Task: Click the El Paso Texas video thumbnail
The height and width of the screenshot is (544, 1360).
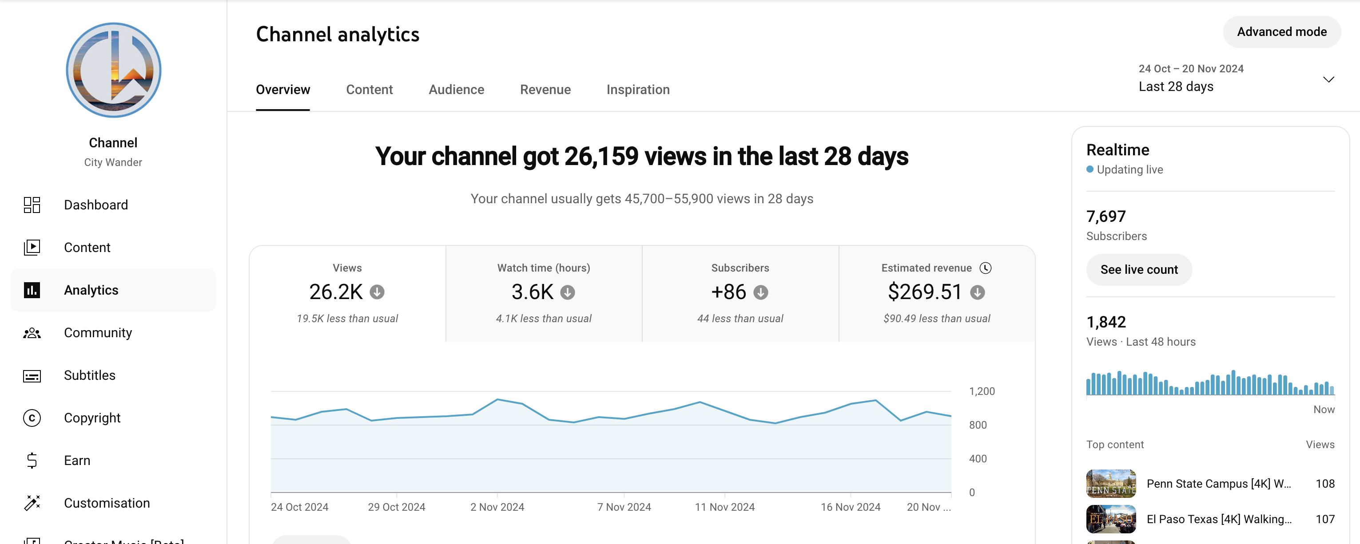Action: [x=1111, y=519]
